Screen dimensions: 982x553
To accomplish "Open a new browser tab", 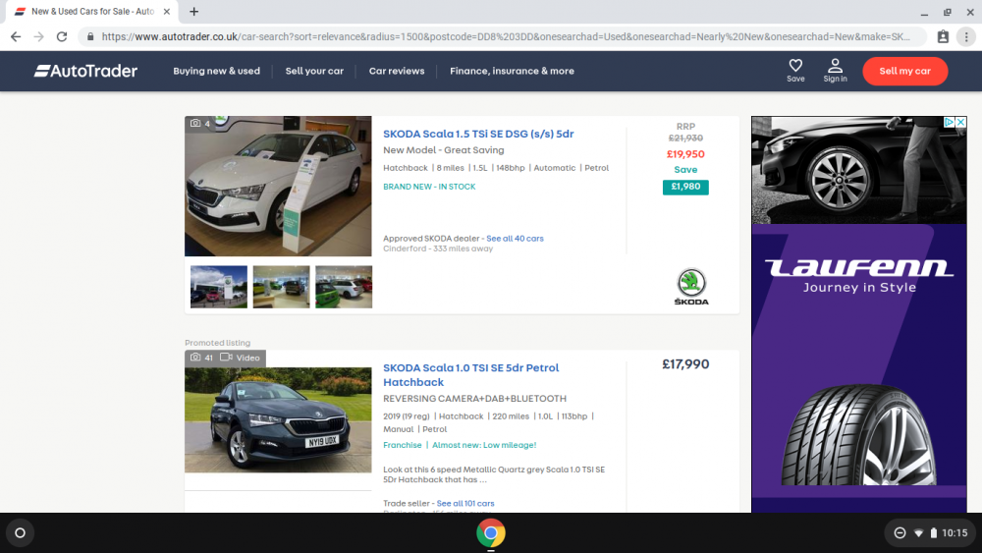I will [194, 11].
